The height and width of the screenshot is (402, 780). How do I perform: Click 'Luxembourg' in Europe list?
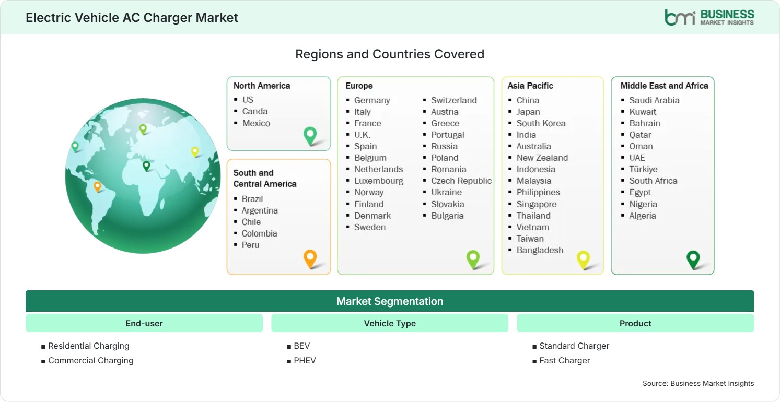[379, 181]
